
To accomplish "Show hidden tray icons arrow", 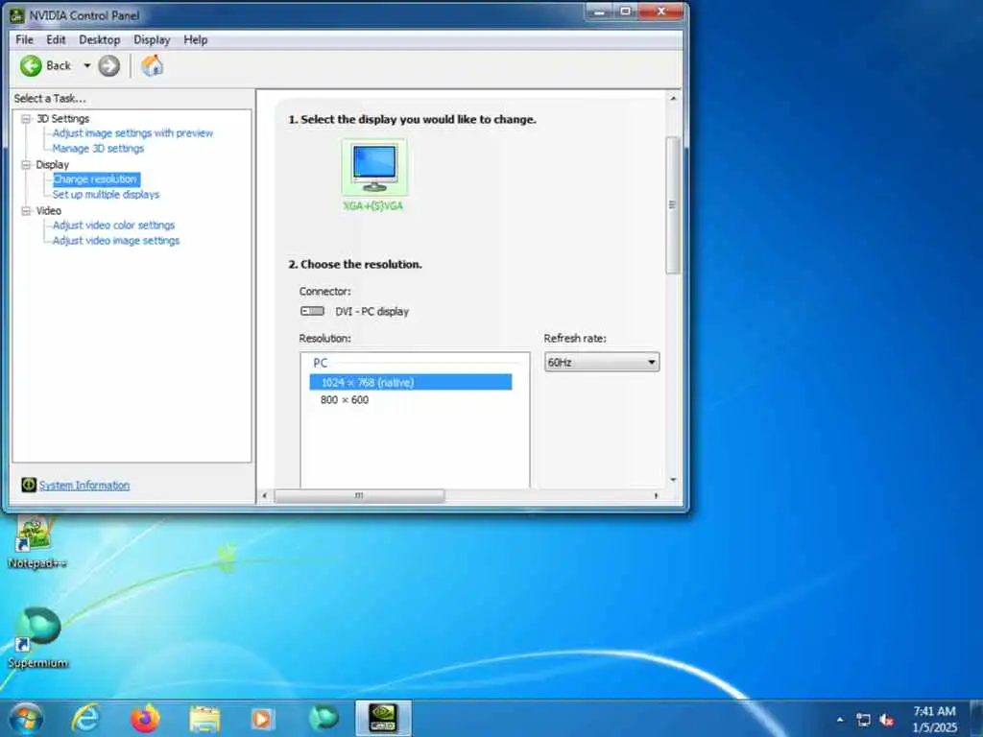I will coord(840,720).
